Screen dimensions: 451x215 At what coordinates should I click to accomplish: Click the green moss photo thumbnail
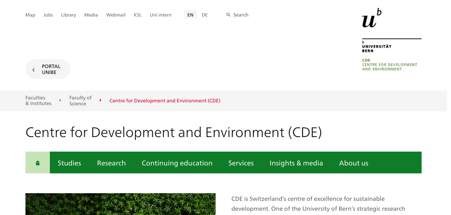[x=121, y=204]
